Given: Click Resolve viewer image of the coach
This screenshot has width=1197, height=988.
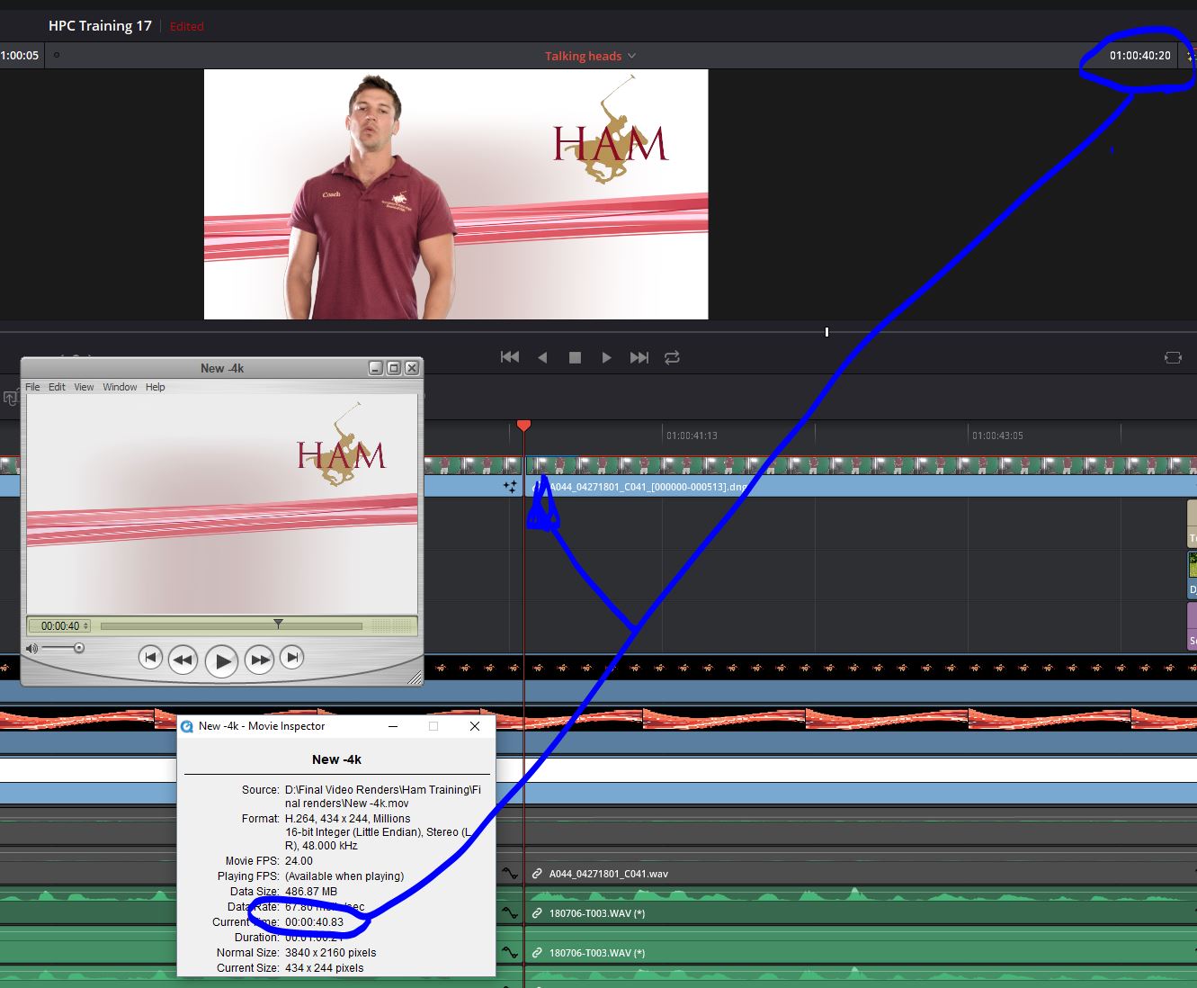Looking at the screenshot, I should point(456,194).
